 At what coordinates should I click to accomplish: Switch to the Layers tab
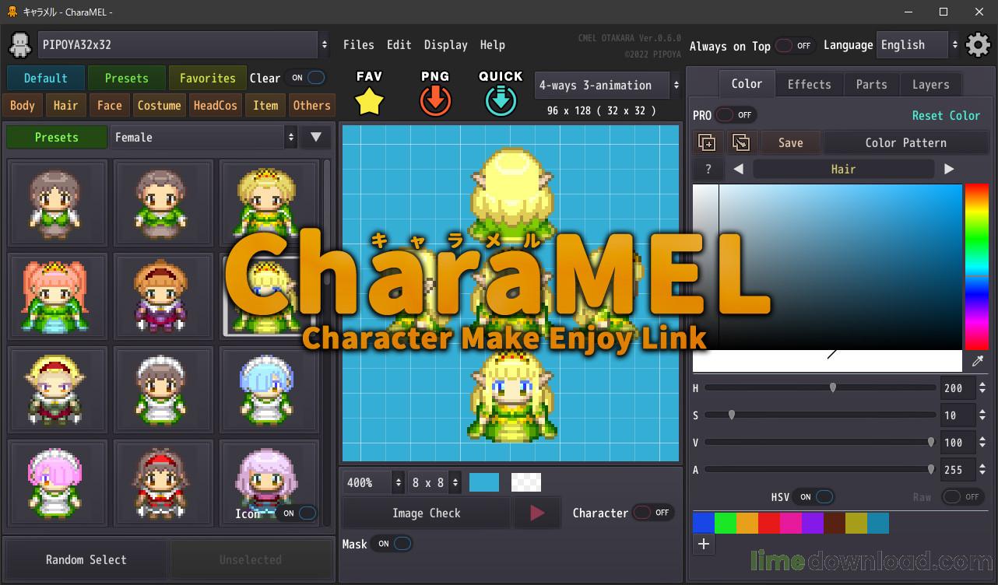click(930, 85)
